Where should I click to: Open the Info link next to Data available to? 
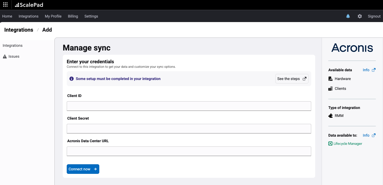coord(366,135)
